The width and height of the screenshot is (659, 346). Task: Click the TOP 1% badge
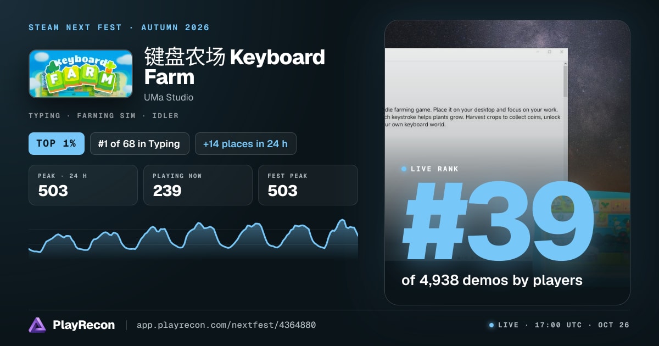[x=57, y=144]
